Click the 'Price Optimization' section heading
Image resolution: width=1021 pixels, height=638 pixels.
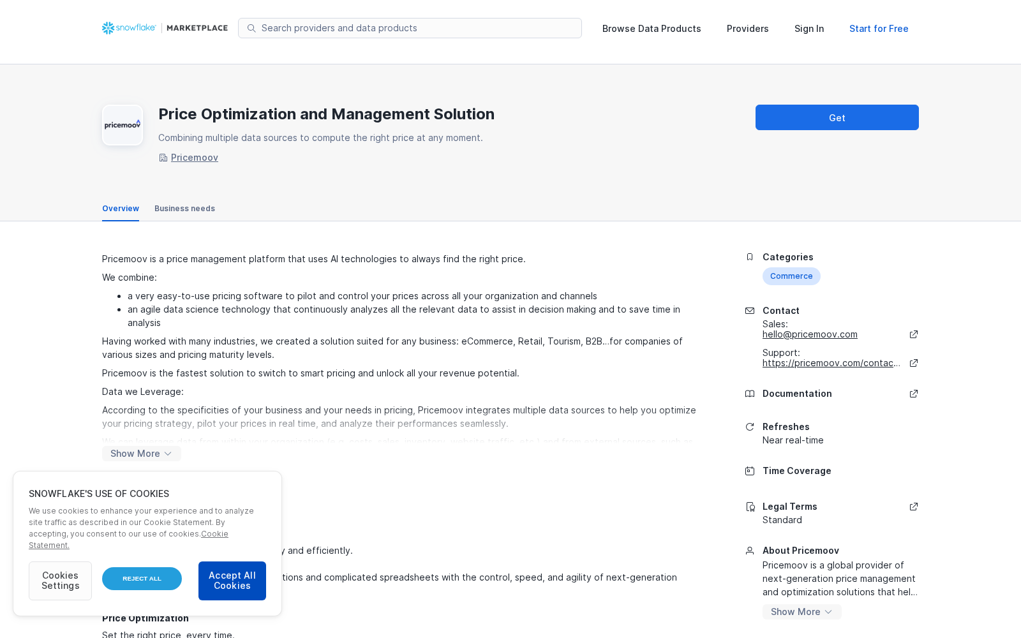(145, 618)
